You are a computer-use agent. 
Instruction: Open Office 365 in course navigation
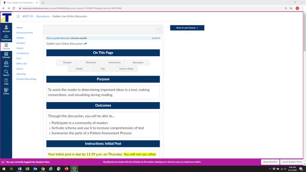[22, 63]
